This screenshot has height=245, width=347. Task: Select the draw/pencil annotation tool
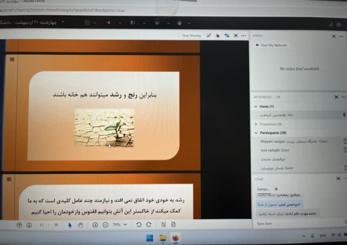pyautogui.click(x=209, y=35)
